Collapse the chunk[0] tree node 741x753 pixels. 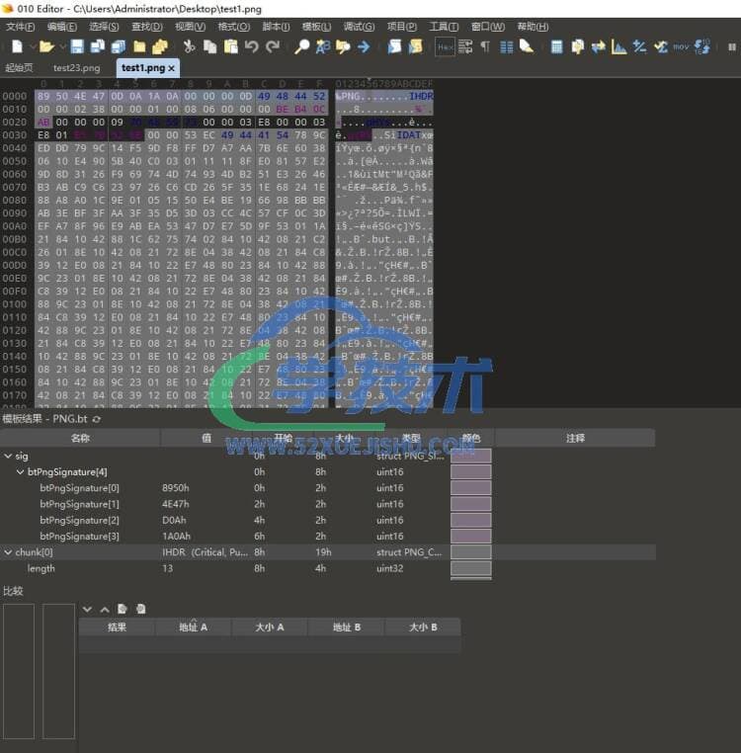[x=8, y=552]
